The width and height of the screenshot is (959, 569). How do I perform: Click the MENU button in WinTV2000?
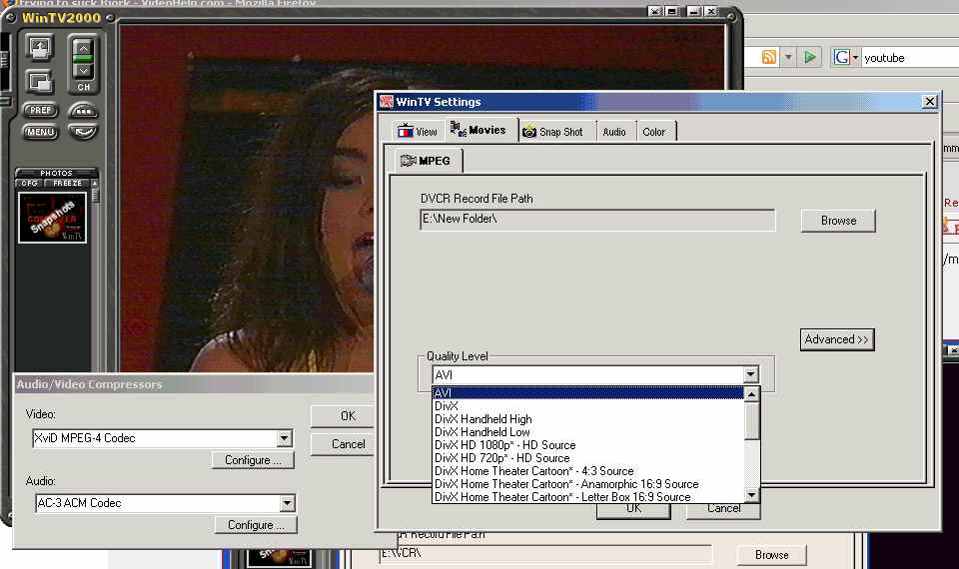click(40, 132)
